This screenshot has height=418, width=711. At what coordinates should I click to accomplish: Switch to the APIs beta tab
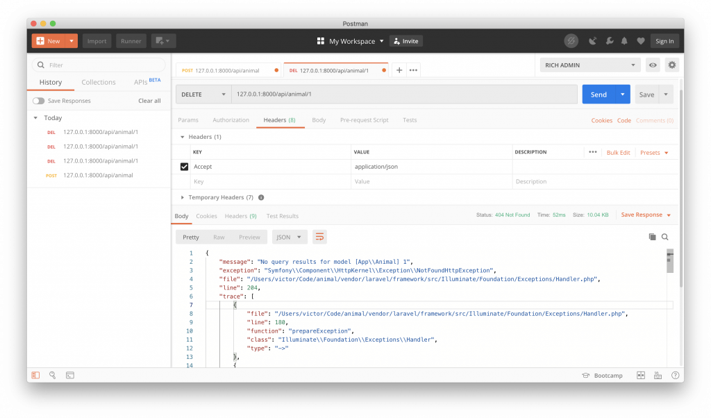(147, 82)
